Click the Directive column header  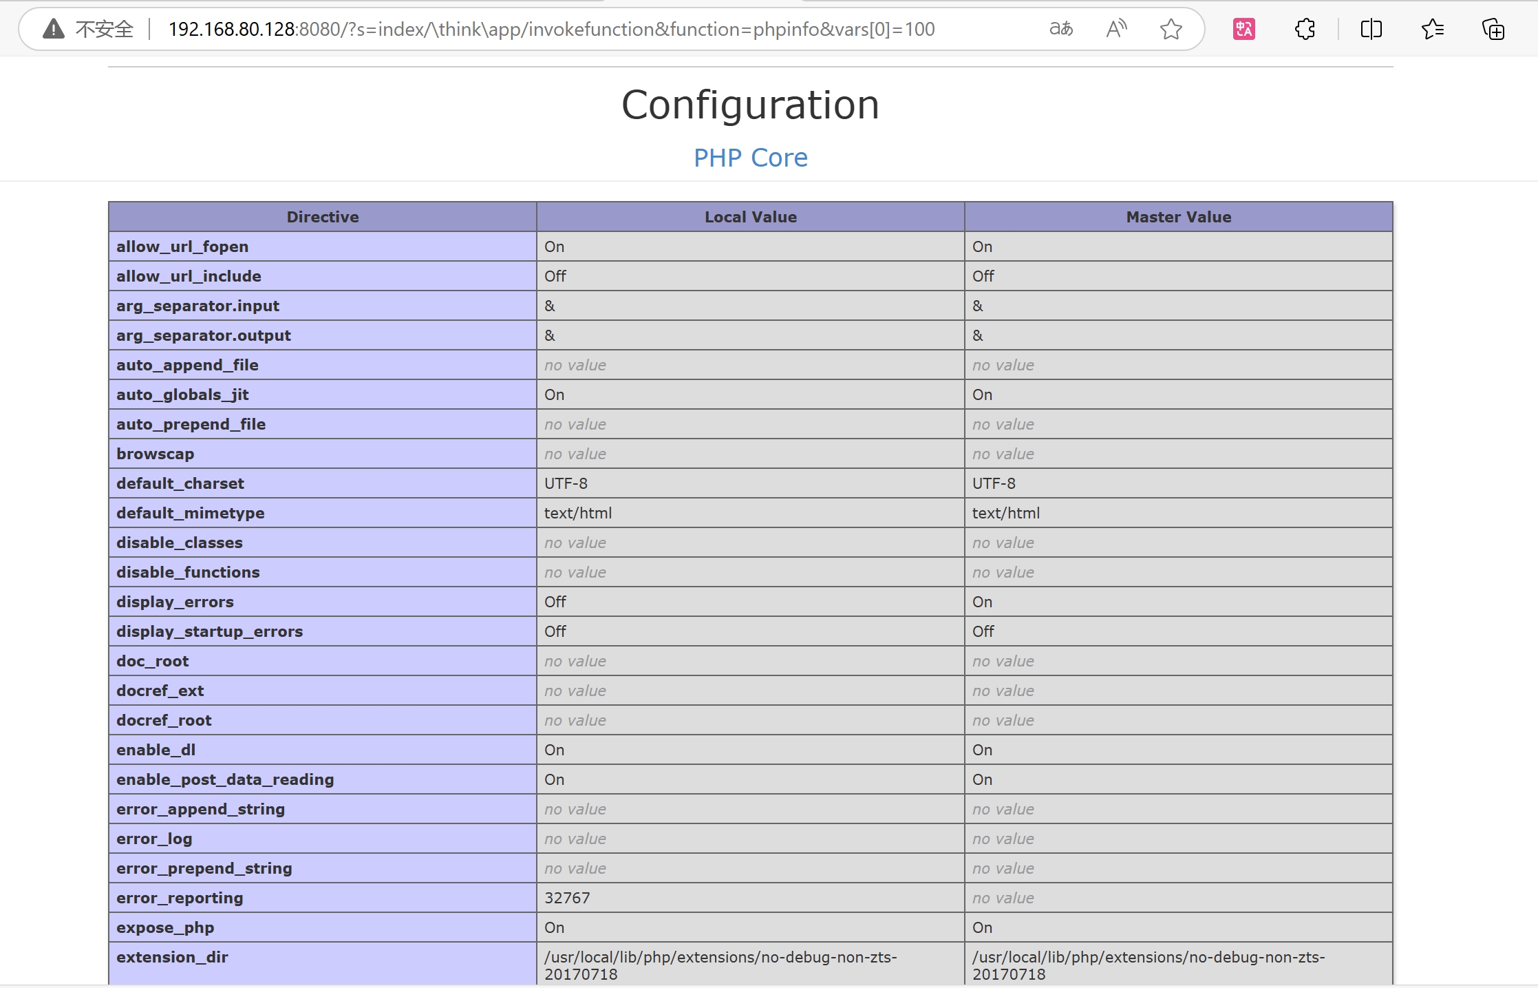322,217
